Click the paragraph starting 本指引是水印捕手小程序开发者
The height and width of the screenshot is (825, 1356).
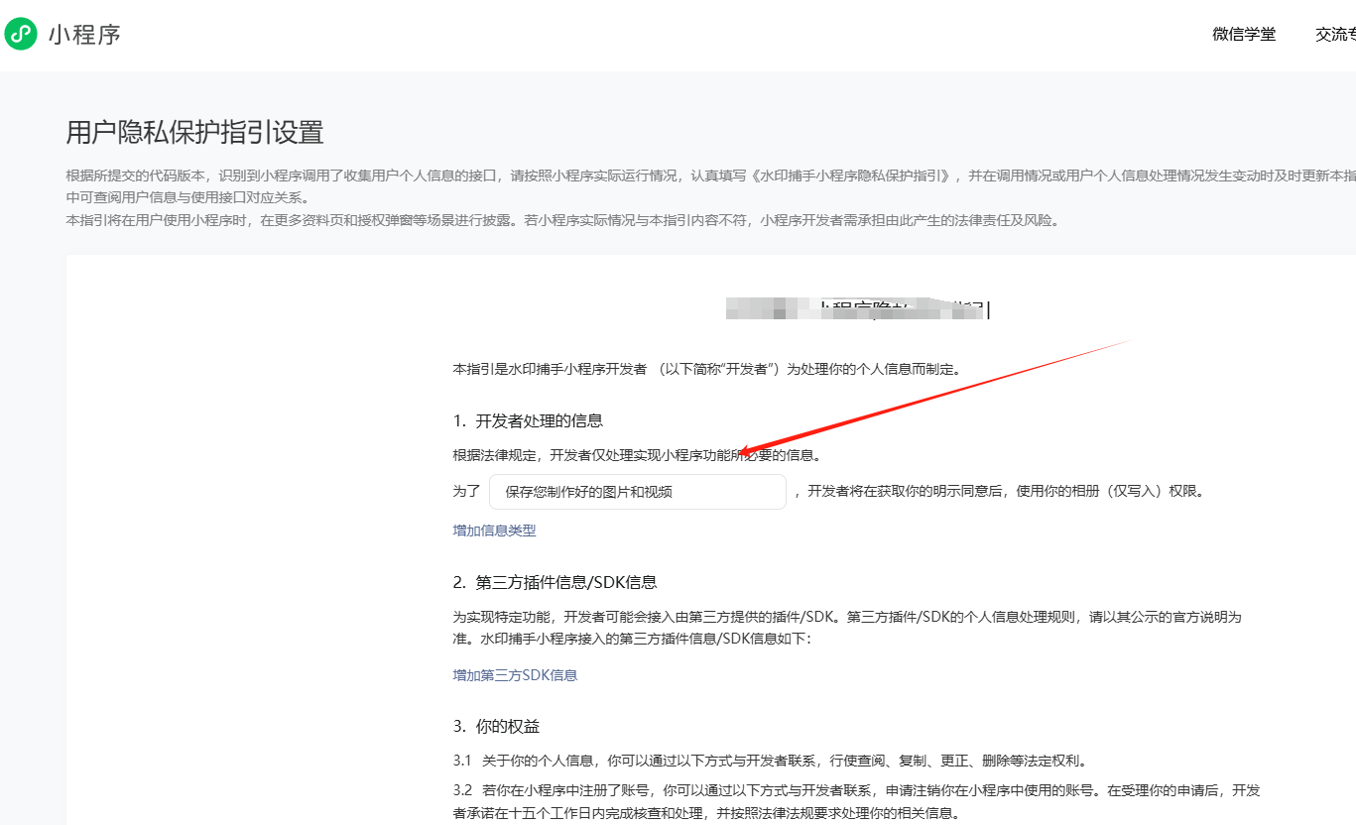[x=706, y=370]
